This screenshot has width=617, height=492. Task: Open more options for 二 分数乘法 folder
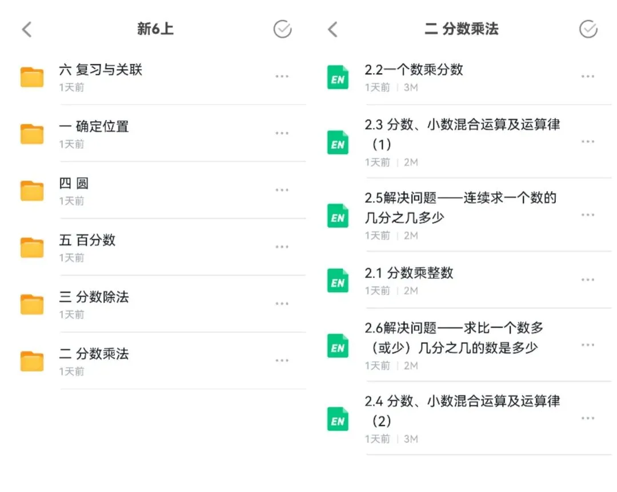(x=282, y=361)
